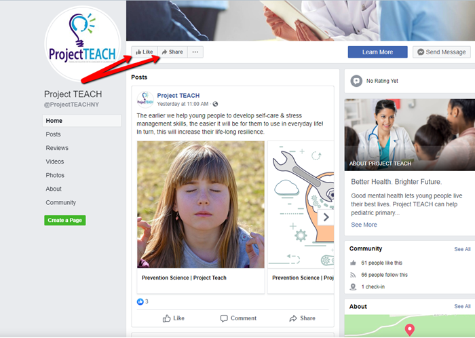Click the @ProjectTEACHNY username text
475x338 pixels.
click(x=71, y=105)
